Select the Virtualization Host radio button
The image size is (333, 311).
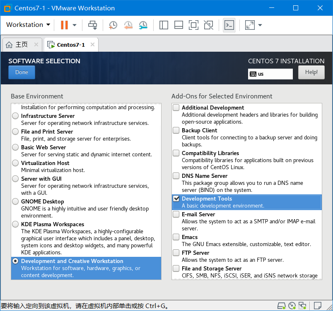click(x=15, y=163)
